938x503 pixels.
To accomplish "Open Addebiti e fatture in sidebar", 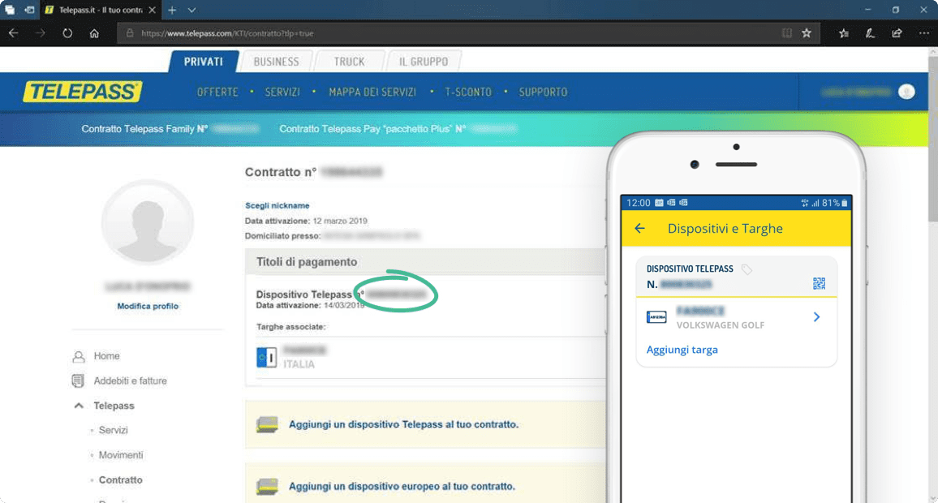I will pyautogui.click(x=130, y=380).
